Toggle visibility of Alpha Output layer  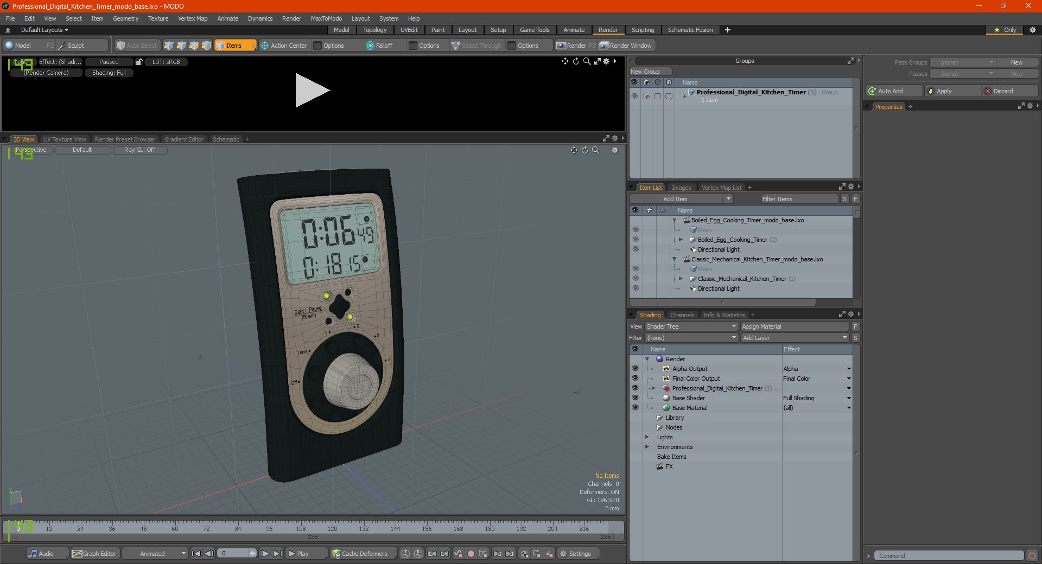pos(635,369)
